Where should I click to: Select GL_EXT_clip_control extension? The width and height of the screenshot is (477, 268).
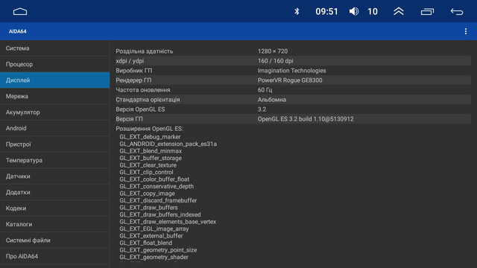pyautogui.click(x=146, y=172)
